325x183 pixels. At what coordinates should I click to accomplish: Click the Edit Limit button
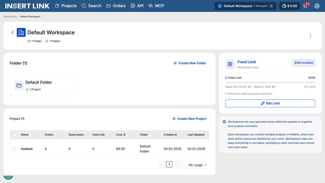coord(270,103)
